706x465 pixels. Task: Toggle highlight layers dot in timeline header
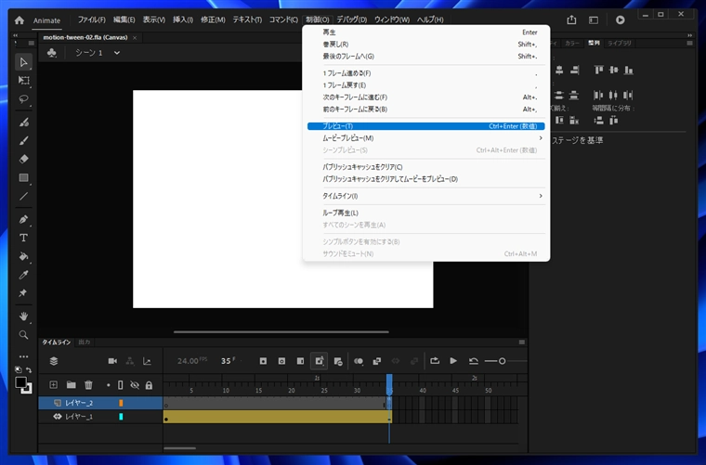click(108, 385)
